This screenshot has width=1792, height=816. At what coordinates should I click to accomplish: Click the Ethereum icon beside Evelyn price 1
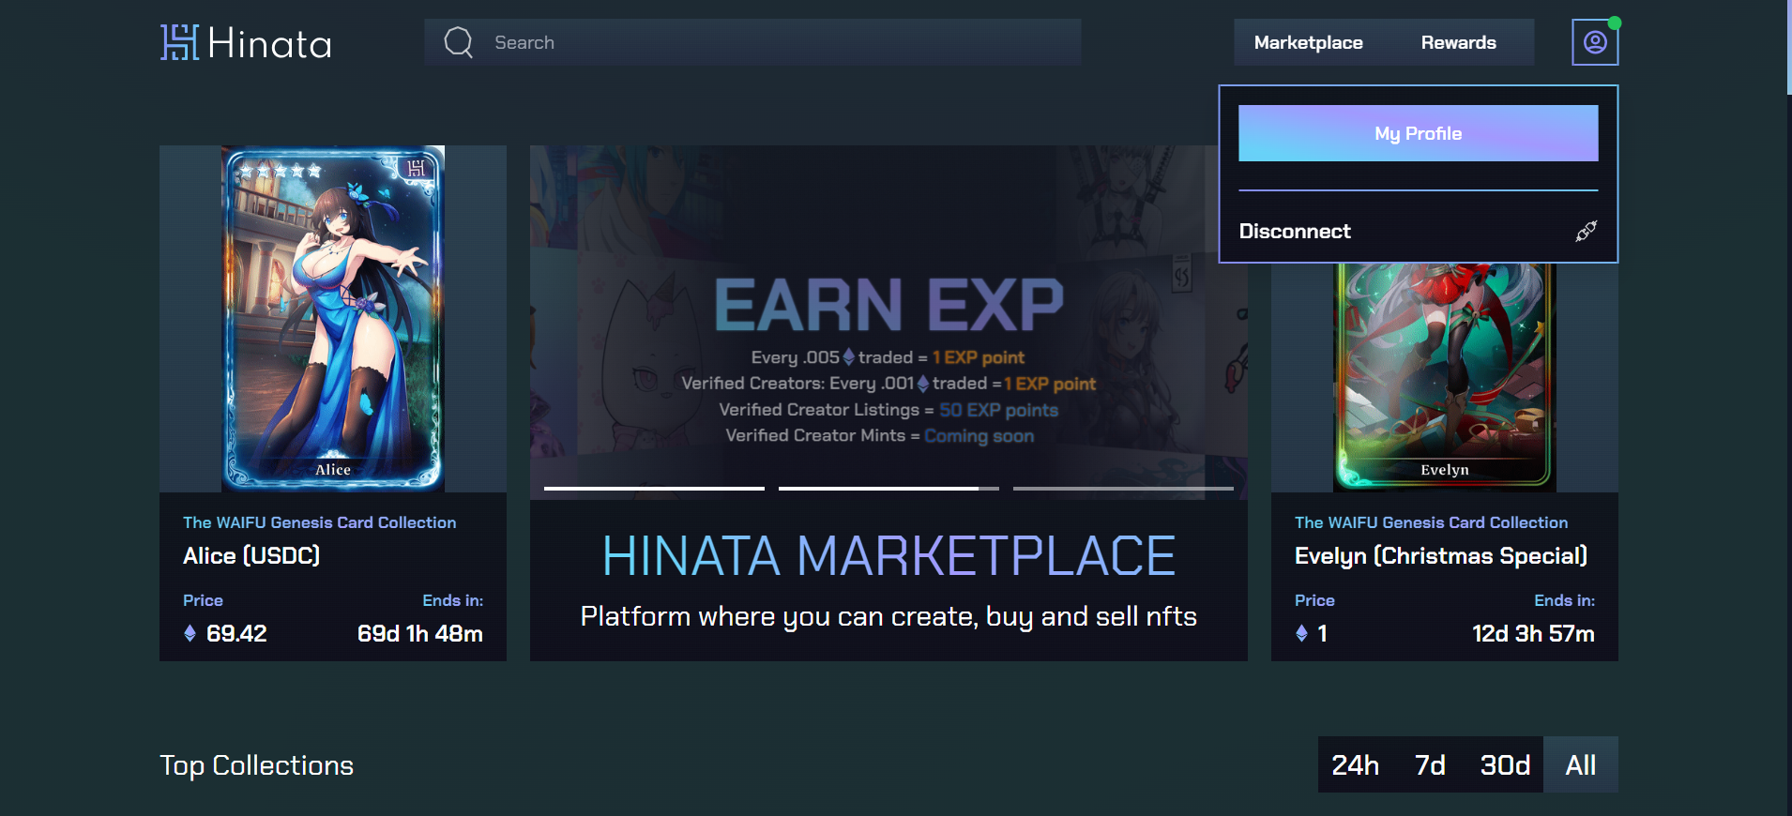1301,634
